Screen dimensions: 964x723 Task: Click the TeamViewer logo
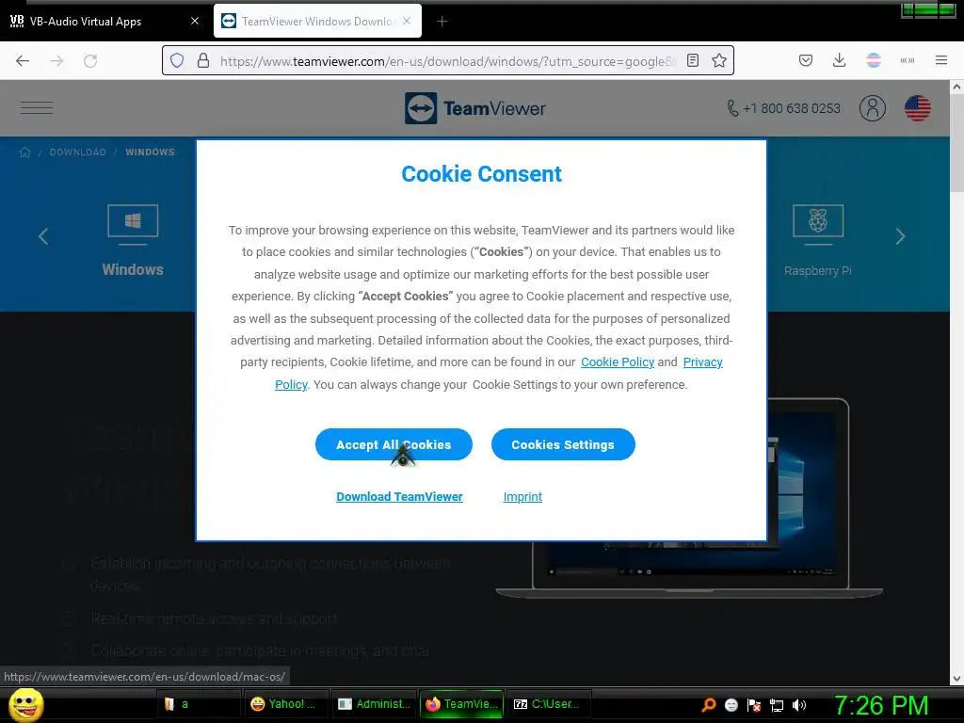474,108
